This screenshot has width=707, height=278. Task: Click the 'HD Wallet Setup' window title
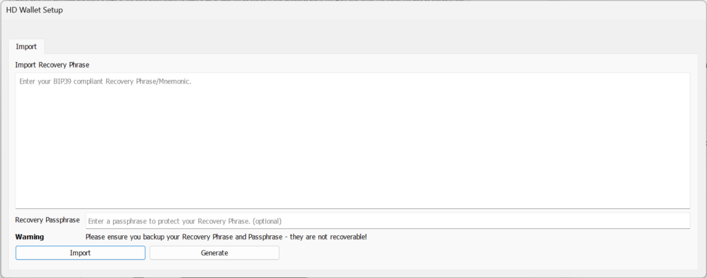click(35, 10)
